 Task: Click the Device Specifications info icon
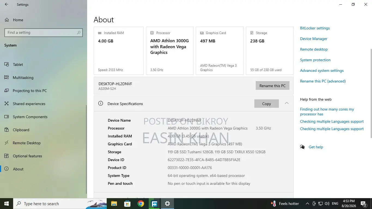[x=100, y=103]
